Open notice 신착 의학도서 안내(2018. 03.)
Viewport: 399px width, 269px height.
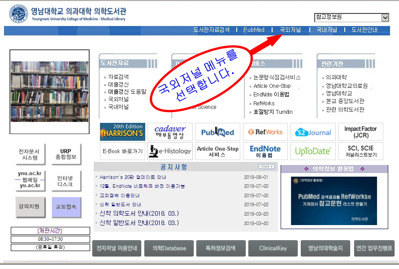click(139, 213)
